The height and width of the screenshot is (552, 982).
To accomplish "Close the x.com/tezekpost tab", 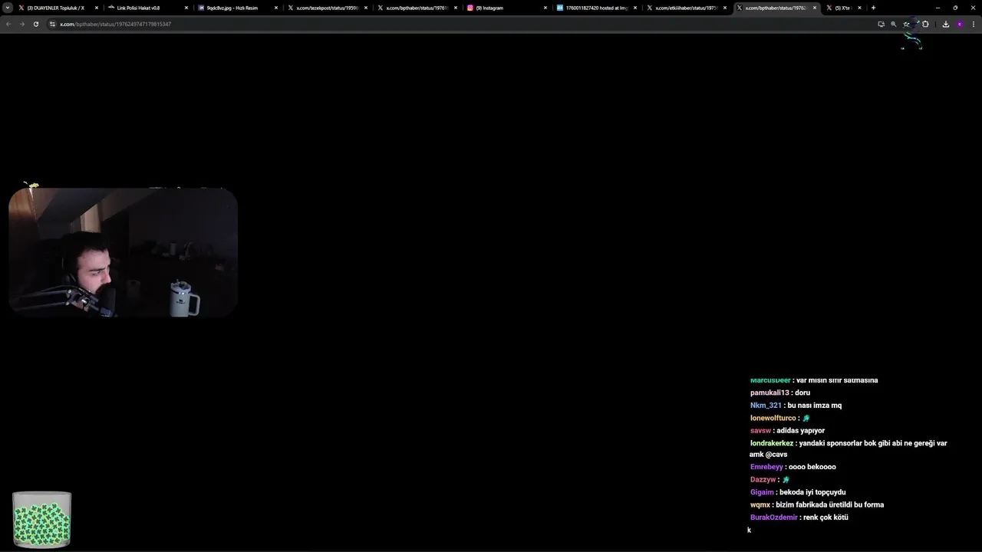I will coord(366,8).
